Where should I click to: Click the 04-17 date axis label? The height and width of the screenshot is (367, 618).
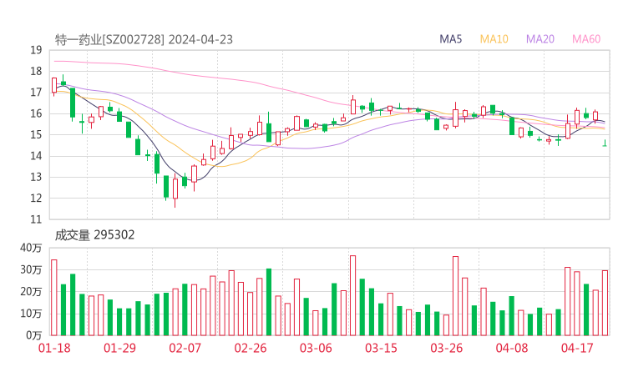tap(577, 348)
